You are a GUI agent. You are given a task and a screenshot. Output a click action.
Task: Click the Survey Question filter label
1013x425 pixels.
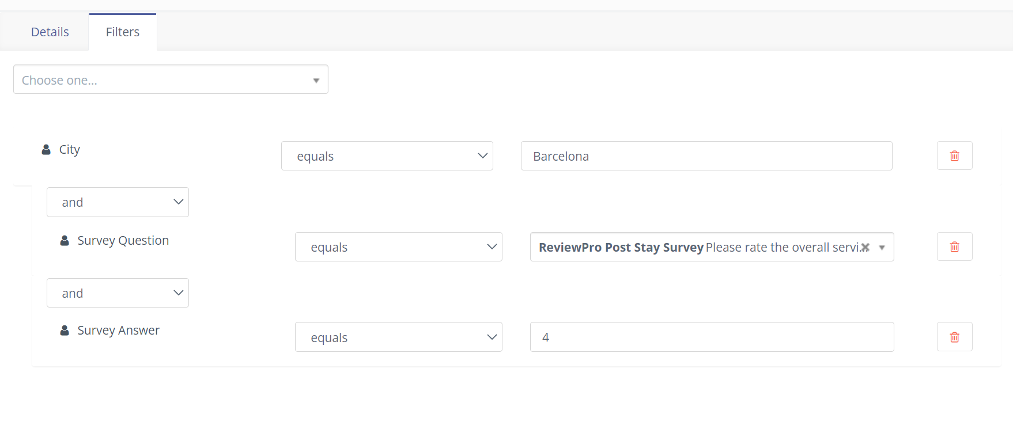coord(123,241)
